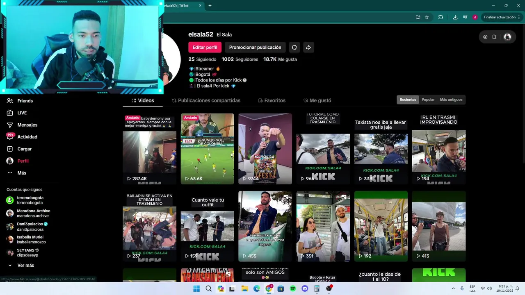
Task: Open Cuanto vale tu outfit video
Action: pyautogui.click(x=207, y=226)
